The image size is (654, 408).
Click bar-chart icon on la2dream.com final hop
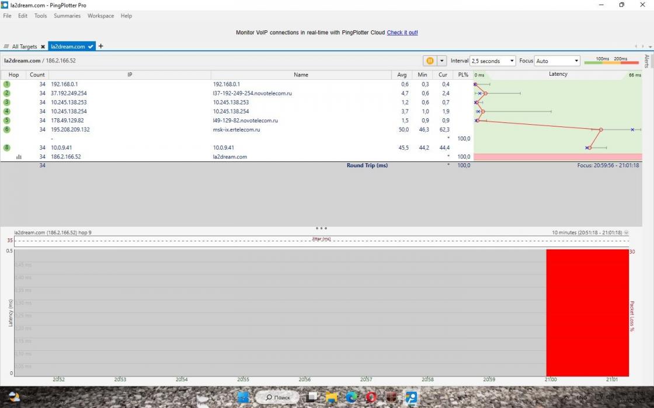pyautogui.click(x=19, y=157)
